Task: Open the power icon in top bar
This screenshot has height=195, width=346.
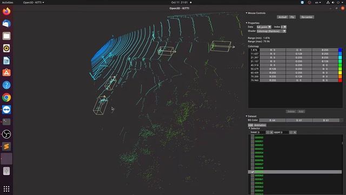Action: [338, 2]
